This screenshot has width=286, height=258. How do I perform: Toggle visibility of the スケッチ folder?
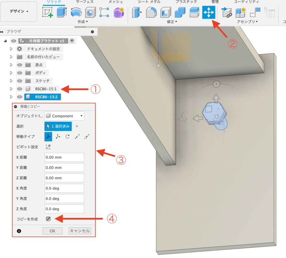[19, 81]
